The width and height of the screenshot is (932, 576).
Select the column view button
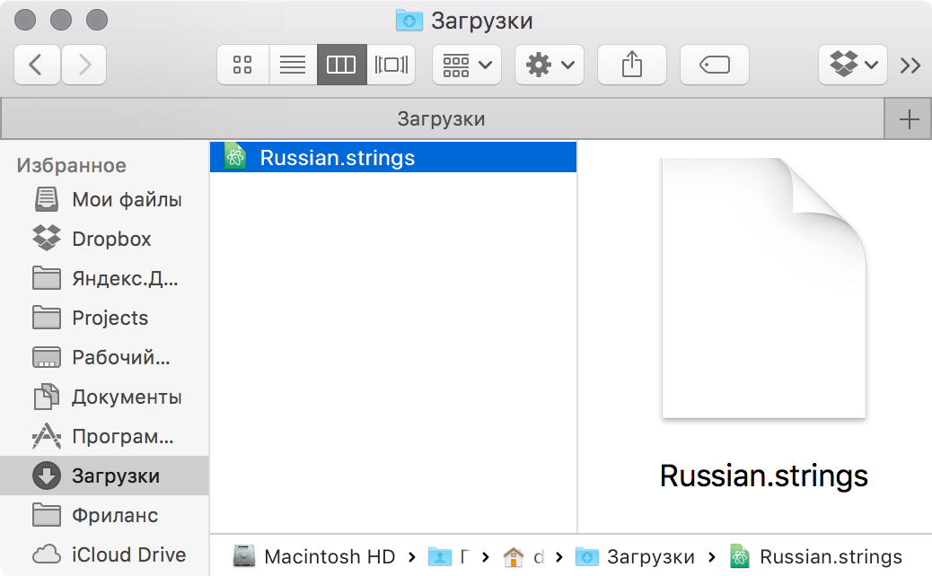point(341,65)
